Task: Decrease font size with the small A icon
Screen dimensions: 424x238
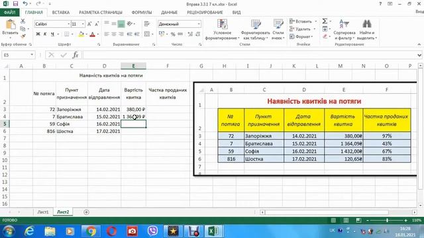Action: tap(97, 24)
